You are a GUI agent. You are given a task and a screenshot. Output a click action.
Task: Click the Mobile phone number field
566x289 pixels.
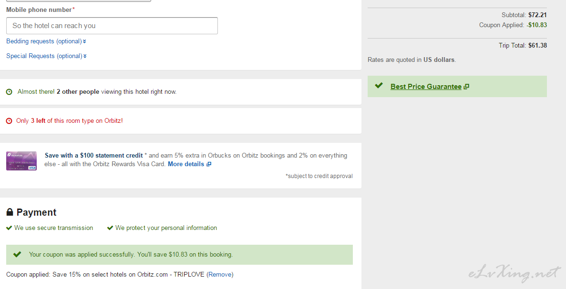tap(112, 26)
